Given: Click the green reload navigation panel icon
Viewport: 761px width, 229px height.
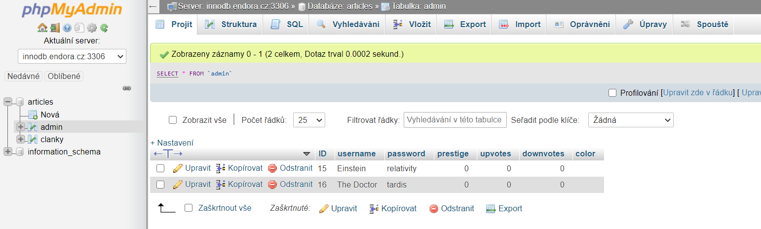Looking at the screenshot, I should (104, 28).
